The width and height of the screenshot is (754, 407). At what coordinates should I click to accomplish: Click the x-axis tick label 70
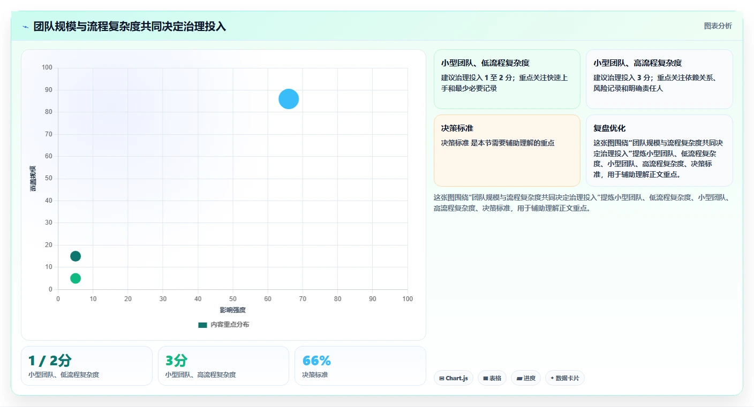tap(303, 298)
